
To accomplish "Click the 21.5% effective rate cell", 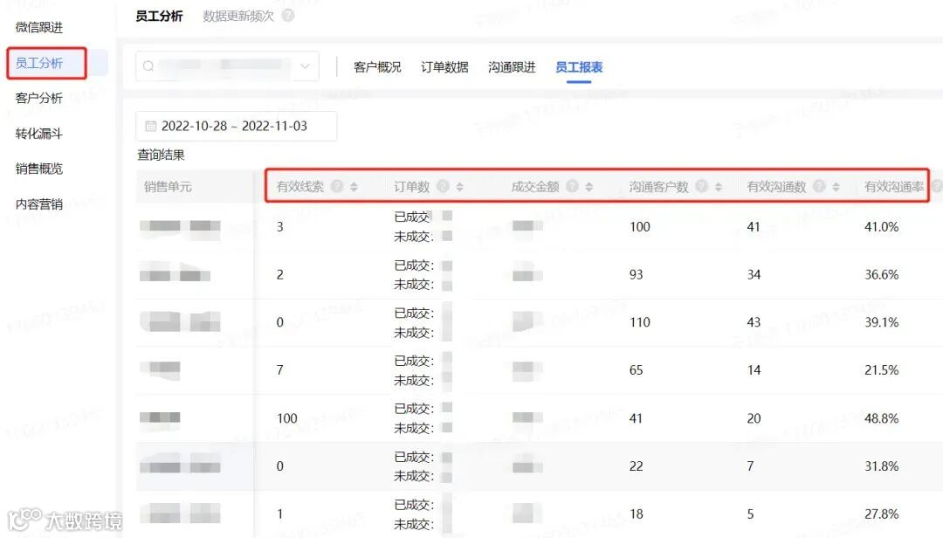I will coord(881,370).
